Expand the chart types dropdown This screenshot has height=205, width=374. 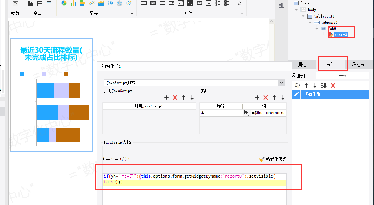132,13
